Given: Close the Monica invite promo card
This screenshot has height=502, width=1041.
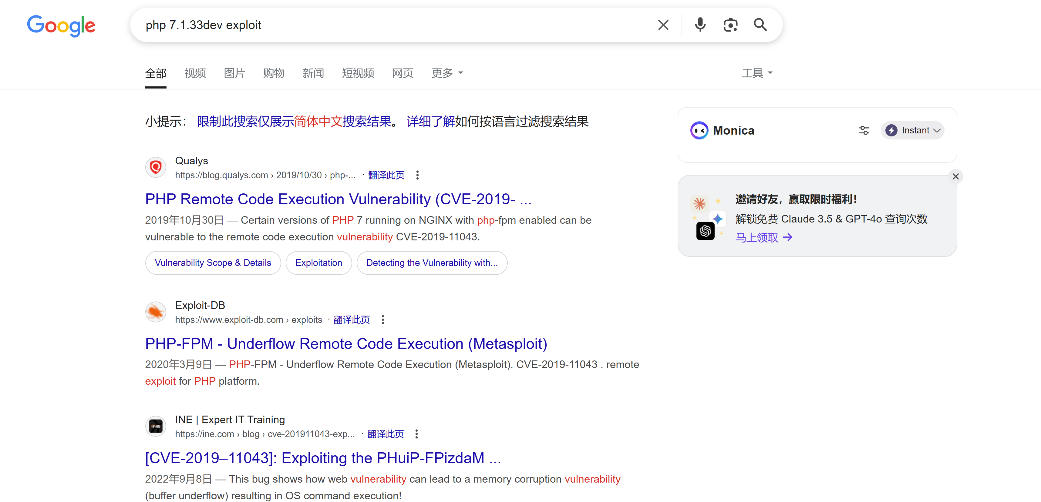Looking at the screenshot, I should pyautogui.click(x=955, y=176).
